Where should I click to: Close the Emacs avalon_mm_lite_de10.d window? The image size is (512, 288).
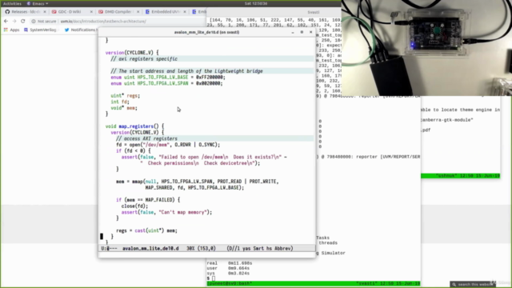pos(311,32)
